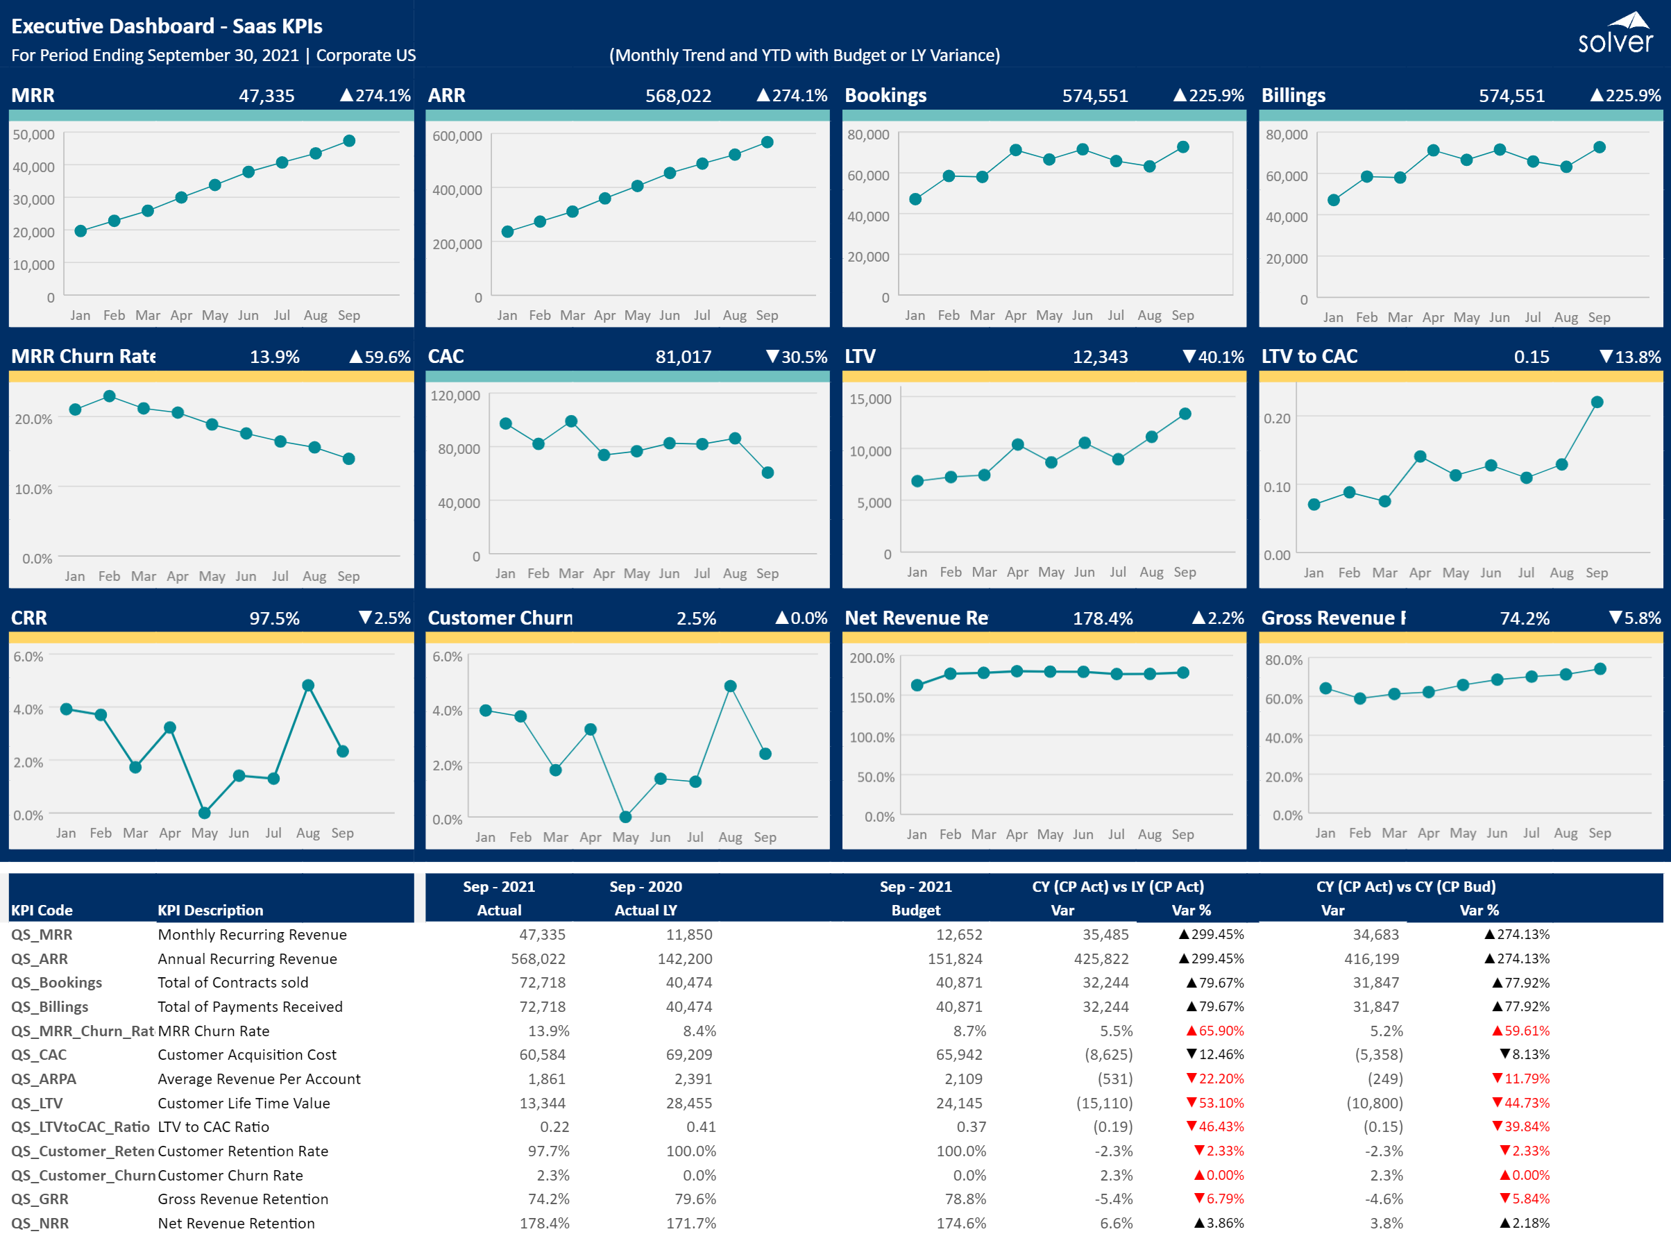
Task: Click the Aug peak in Customer Churn chart
Action: click(730, 686)
